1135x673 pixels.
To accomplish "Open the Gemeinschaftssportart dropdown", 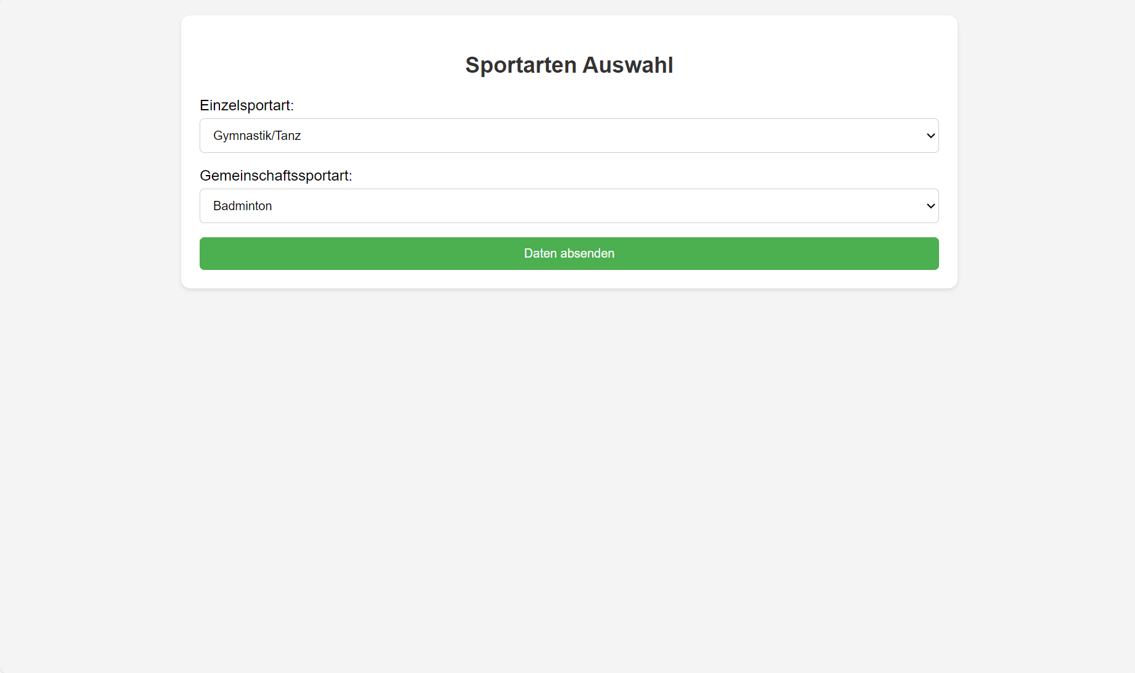I will (568, 206).
